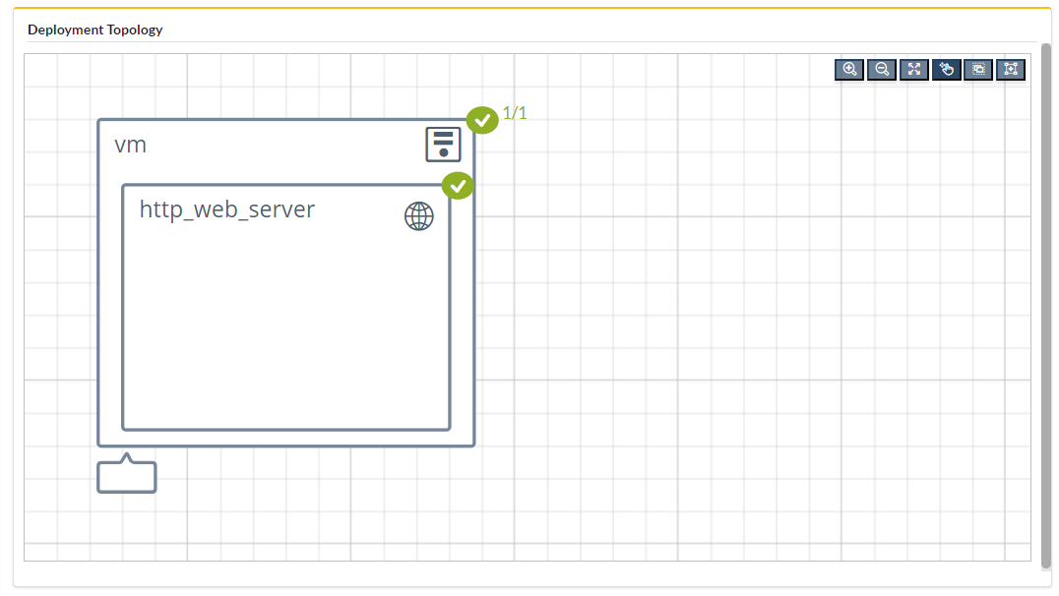Screen dimensions: 1059x596
Task: Click the fit-to-screen expand icon
Action: point(913,69)
